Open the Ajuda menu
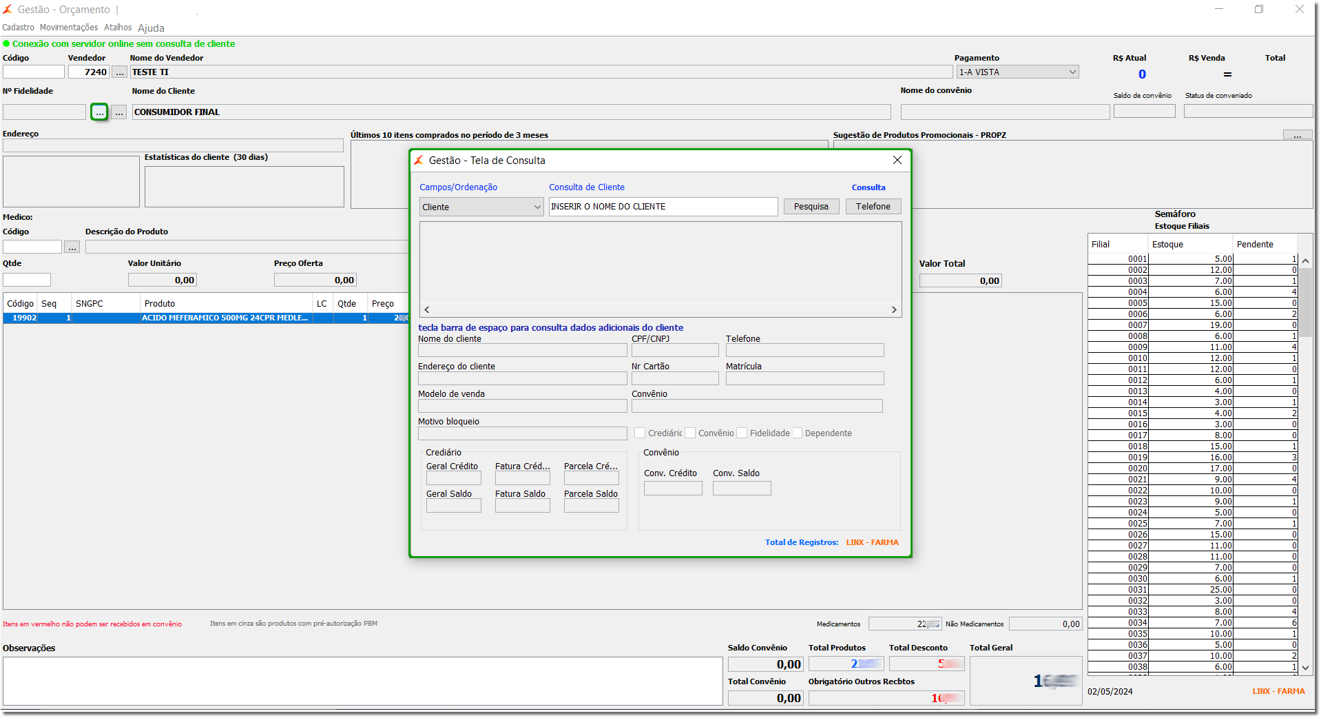The height and width of the screenshot is (718, 1321). click(x=151, y=28)
